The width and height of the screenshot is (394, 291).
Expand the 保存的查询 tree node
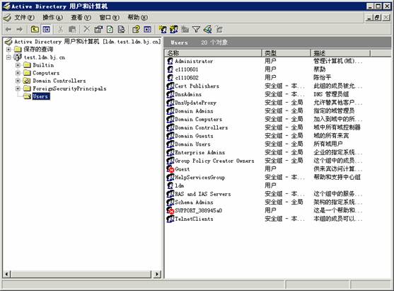pos(8,50)
